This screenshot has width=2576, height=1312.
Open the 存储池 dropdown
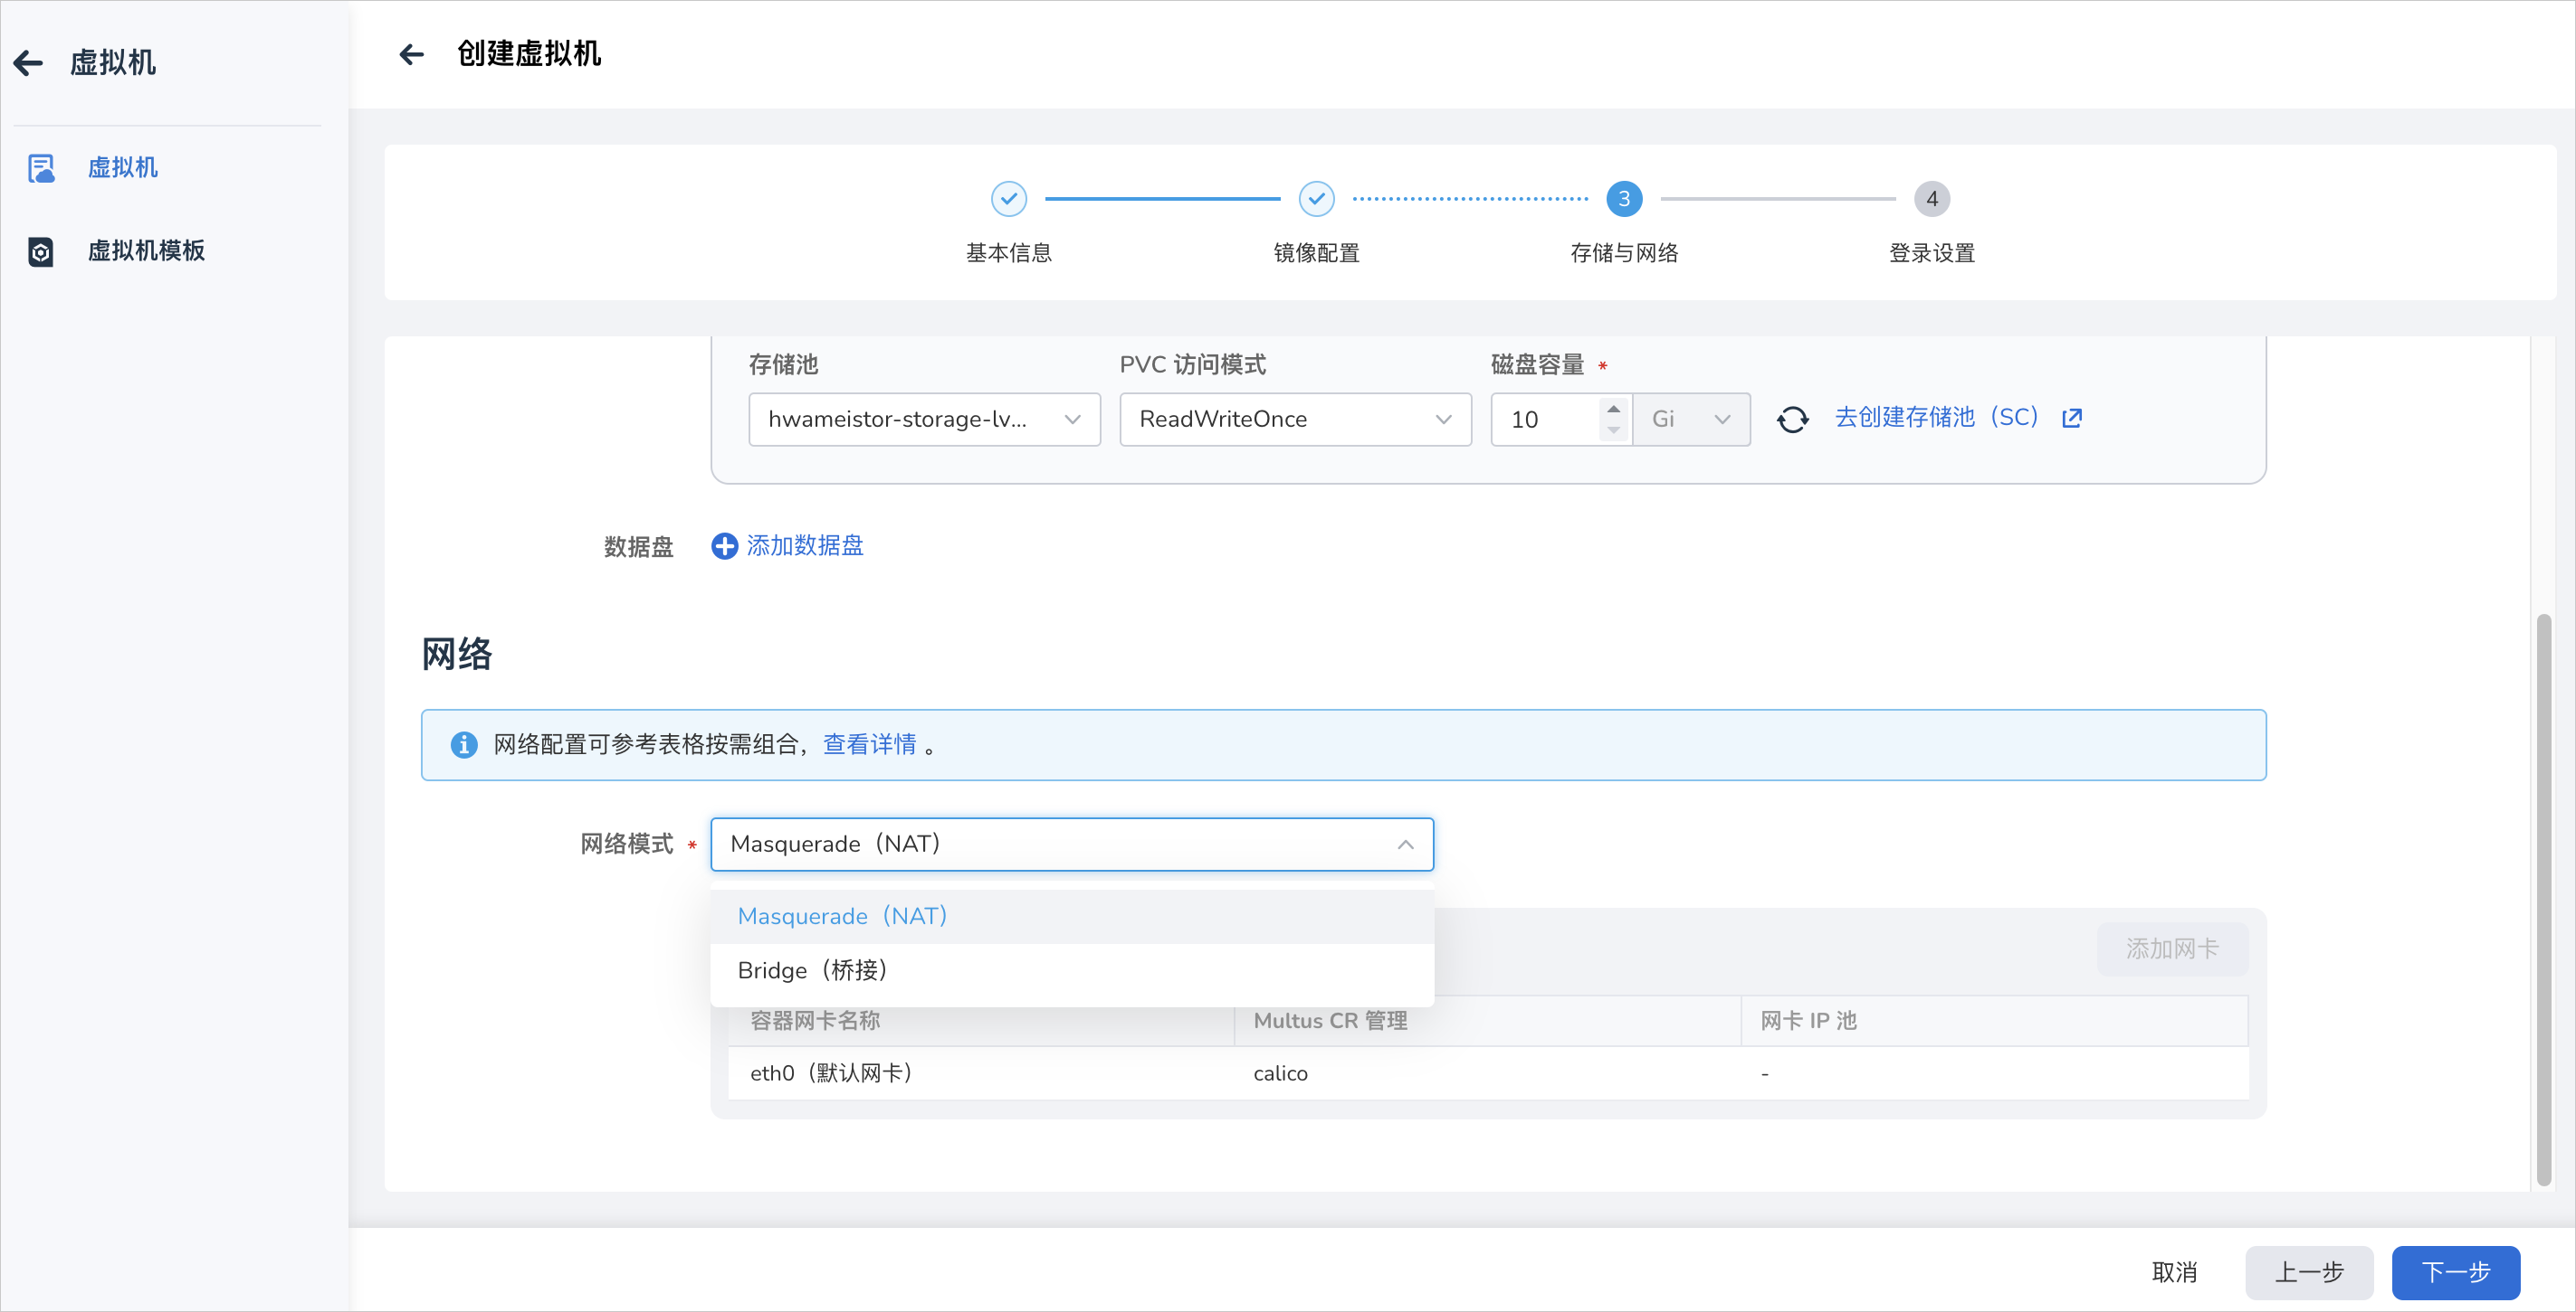pos(924,419)
